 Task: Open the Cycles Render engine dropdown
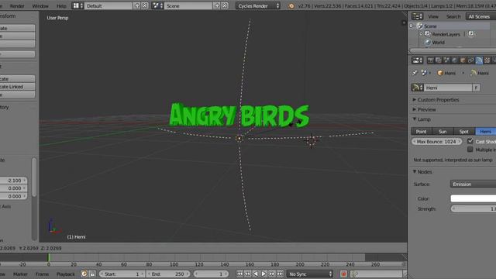(x=258, y=5)
